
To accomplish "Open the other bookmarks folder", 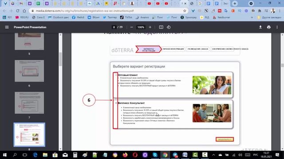I will click(x=269, y=17).
